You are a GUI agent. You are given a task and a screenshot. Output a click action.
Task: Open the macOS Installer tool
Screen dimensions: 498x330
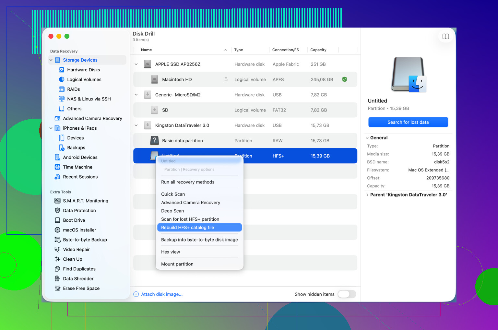[x=75, y=230]
